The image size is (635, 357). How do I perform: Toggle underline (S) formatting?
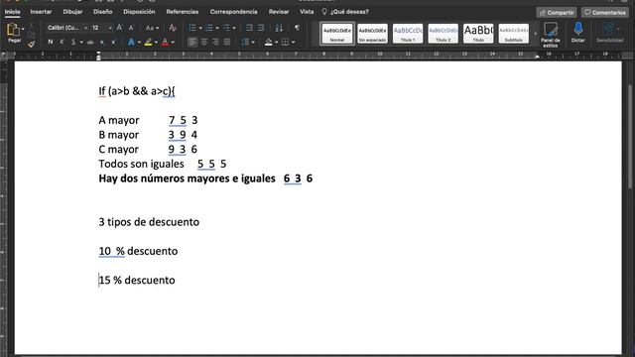(x=73, y=42)
